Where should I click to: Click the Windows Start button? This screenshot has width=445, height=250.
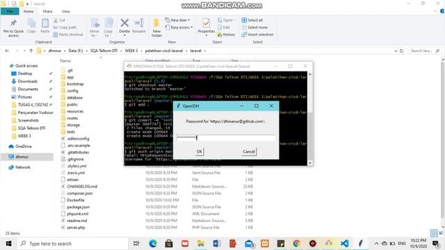tap(8, 244)
